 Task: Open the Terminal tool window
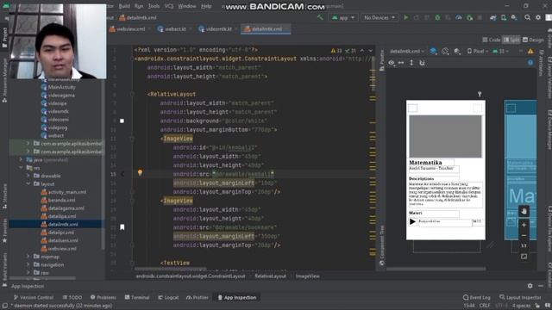pyautogui.click(x=137, y=297)
